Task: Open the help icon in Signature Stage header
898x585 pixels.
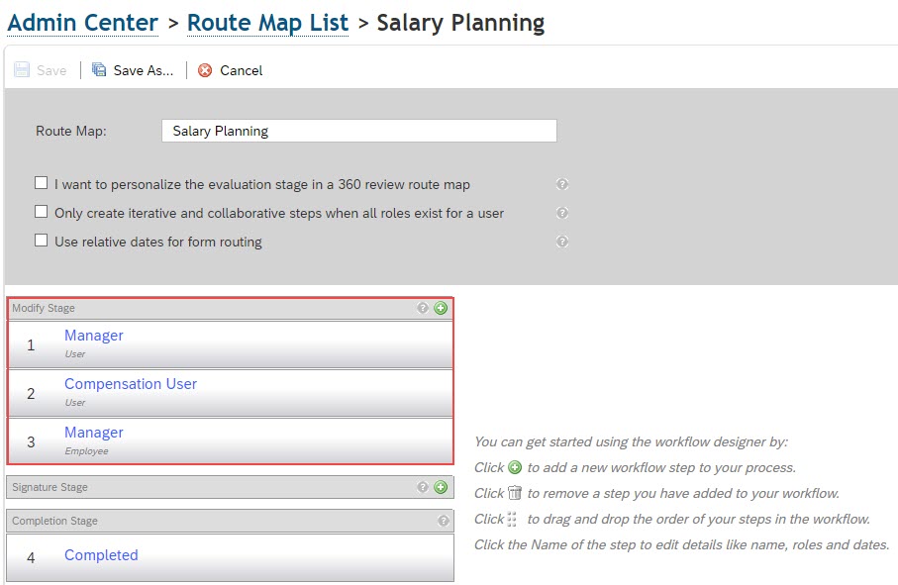Action: click(423, 487)
